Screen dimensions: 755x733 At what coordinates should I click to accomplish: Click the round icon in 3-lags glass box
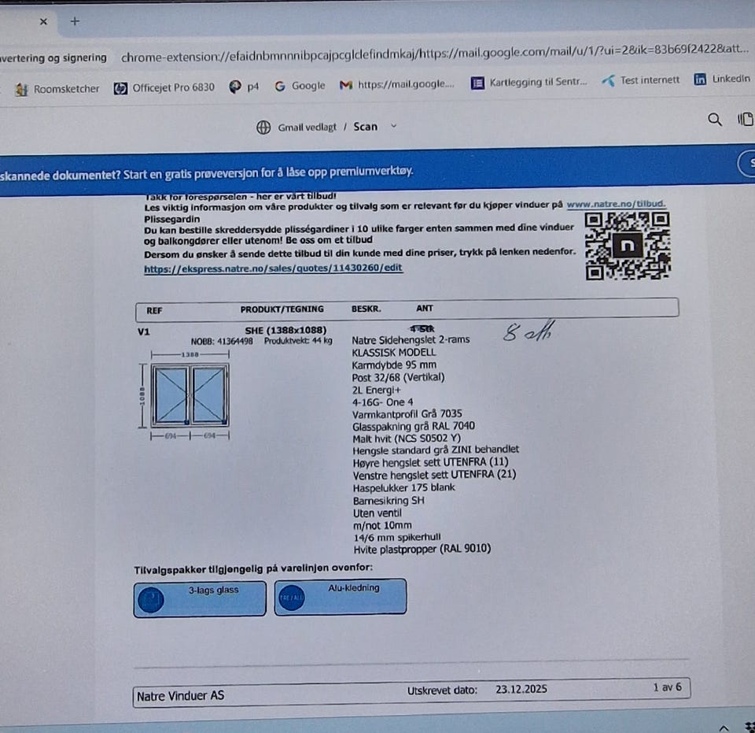point(151,599)
